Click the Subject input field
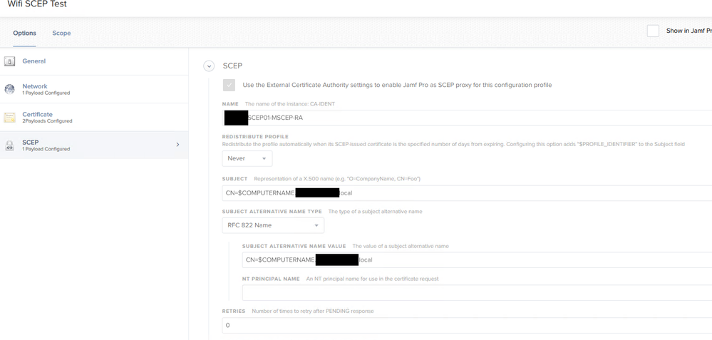This screenshot has width=712, height=340. (467, 193)
